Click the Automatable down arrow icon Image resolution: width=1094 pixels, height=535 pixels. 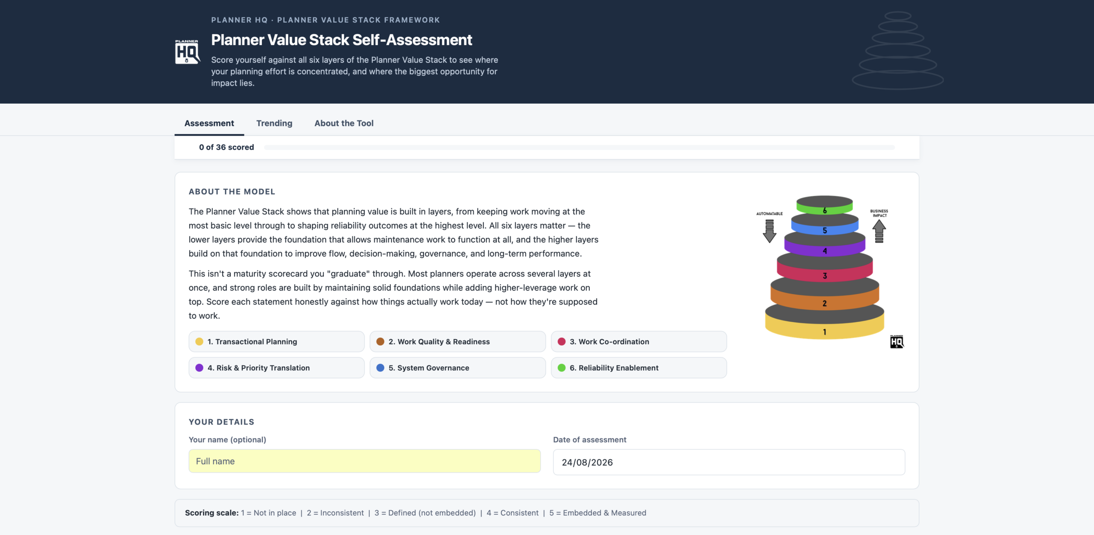[770, 231]
